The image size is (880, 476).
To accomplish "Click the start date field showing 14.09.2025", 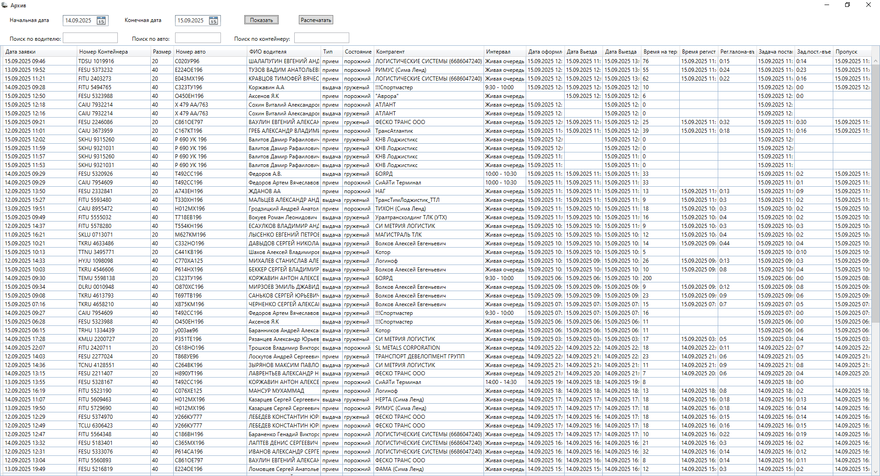I will (x=79, y=21).
